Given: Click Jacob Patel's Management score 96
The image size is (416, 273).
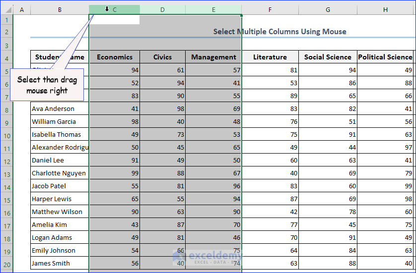Looking at the screenshot, I should pyautogui.click(x=213, y=186).
